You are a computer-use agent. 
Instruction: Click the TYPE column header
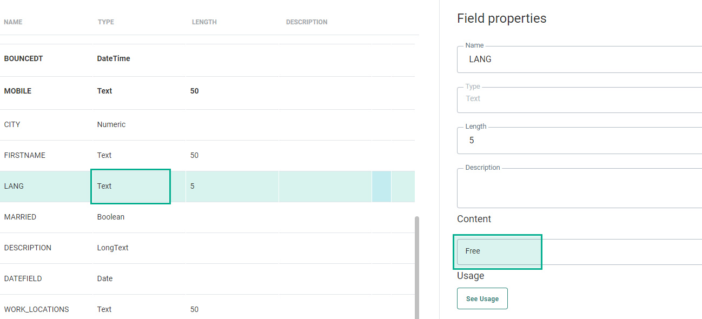(x=106, y=22)
